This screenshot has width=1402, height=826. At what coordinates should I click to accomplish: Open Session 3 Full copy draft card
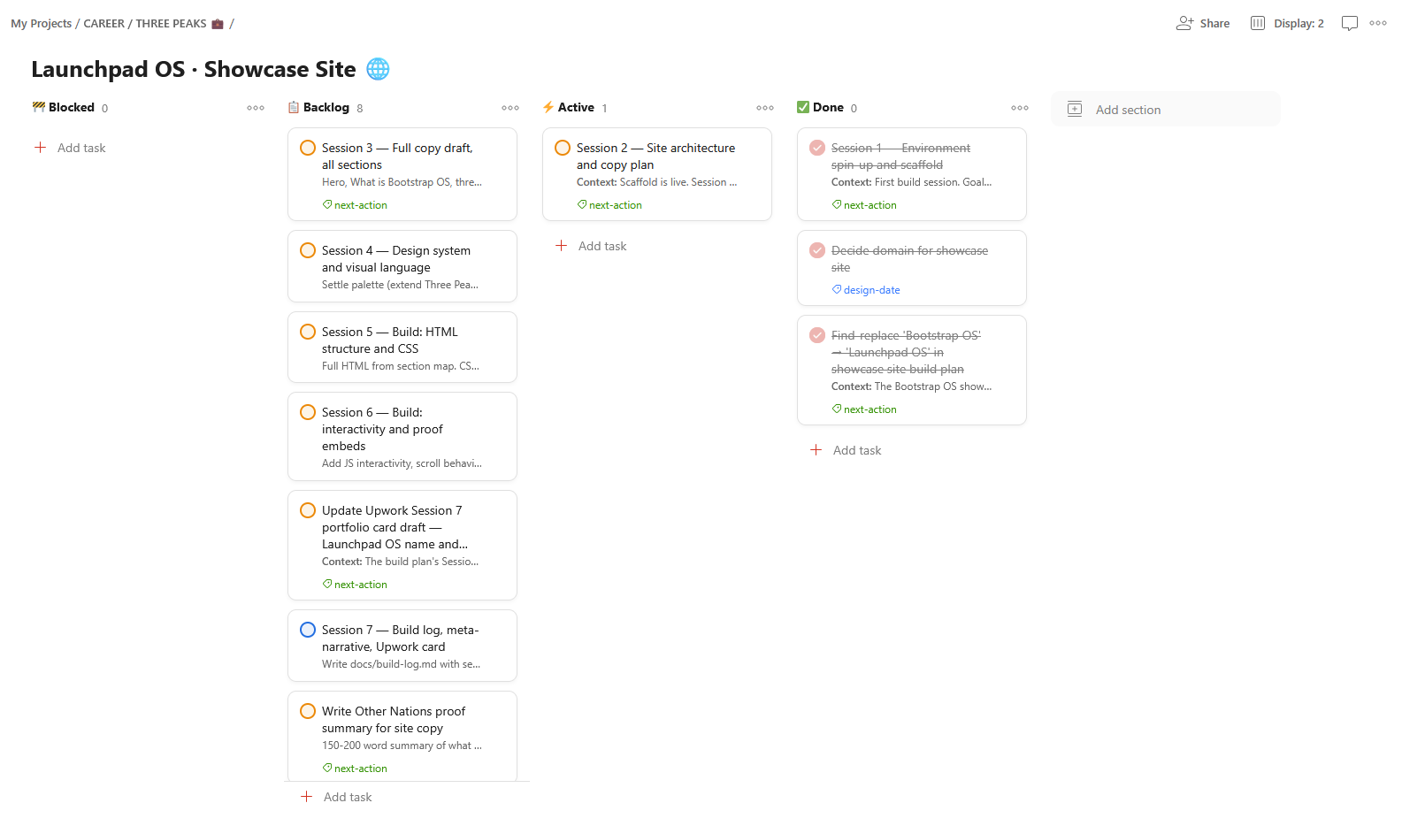[x=402, y=174]
